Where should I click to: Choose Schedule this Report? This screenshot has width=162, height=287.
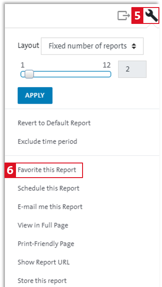tap(48, 188)
